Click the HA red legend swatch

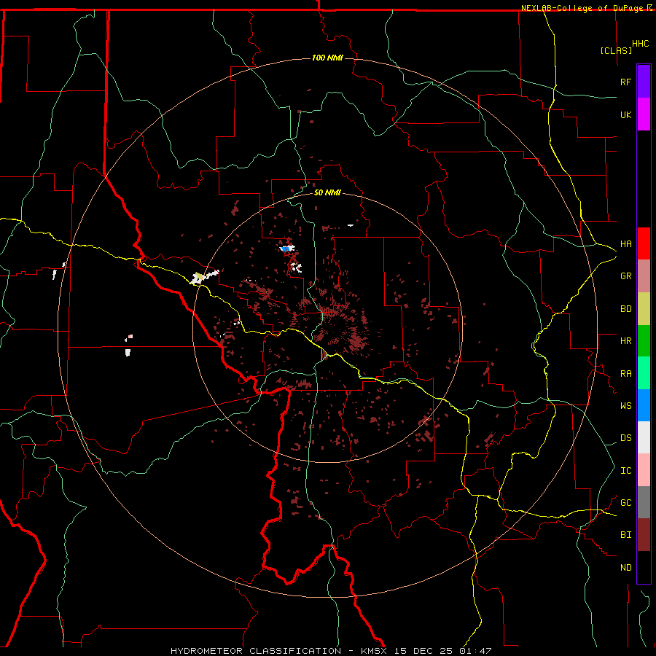click(644, 243)
